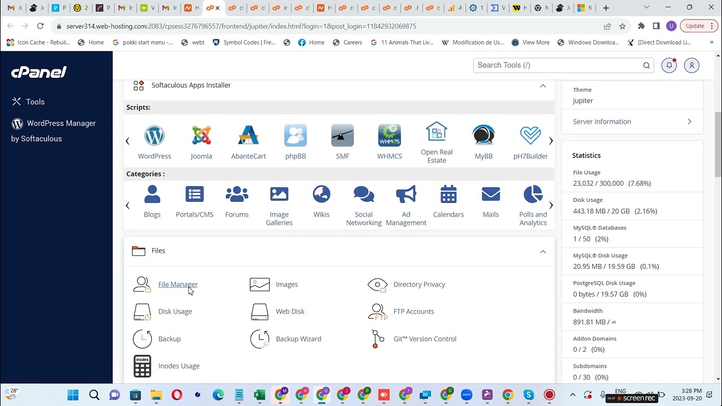The image size is (722, 406).
Task: Open Windows taskbar search
Action: tap(94, 395)
